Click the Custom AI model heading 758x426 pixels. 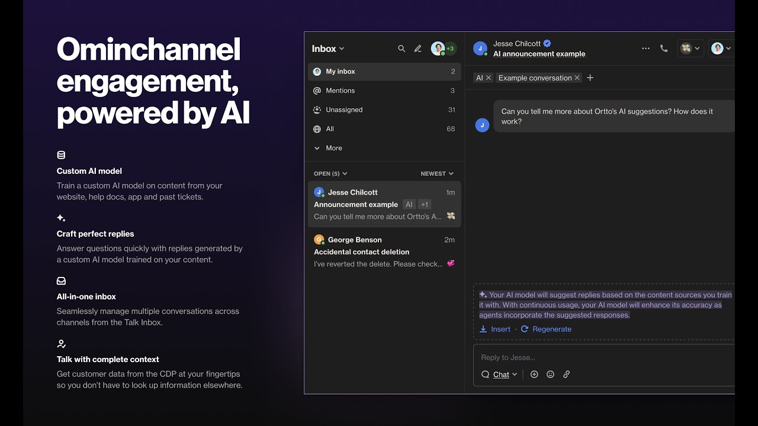tap(89, 171)
